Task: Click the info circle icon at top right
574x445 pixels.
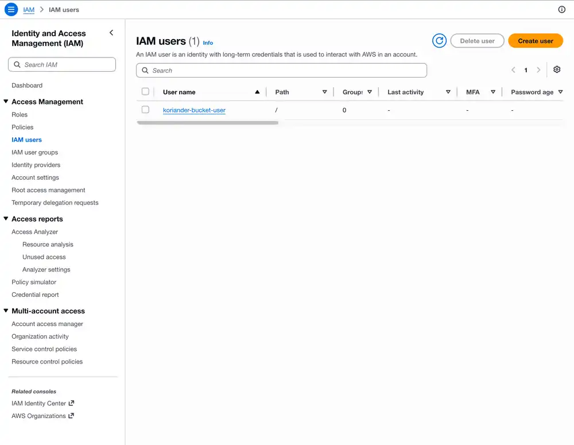Action: tap(561, 10)
